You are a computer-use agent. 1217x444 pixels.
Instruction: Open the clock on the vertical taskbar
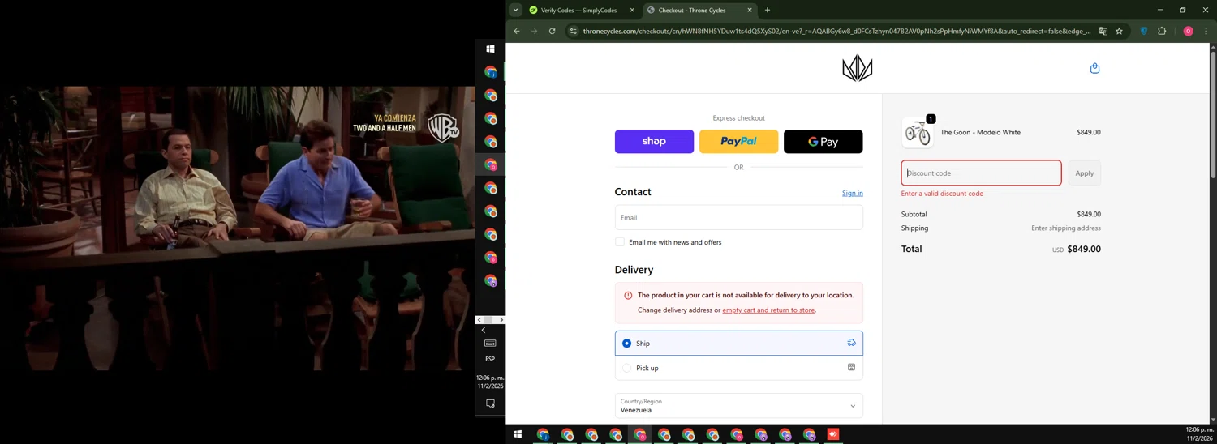(490, 382)
